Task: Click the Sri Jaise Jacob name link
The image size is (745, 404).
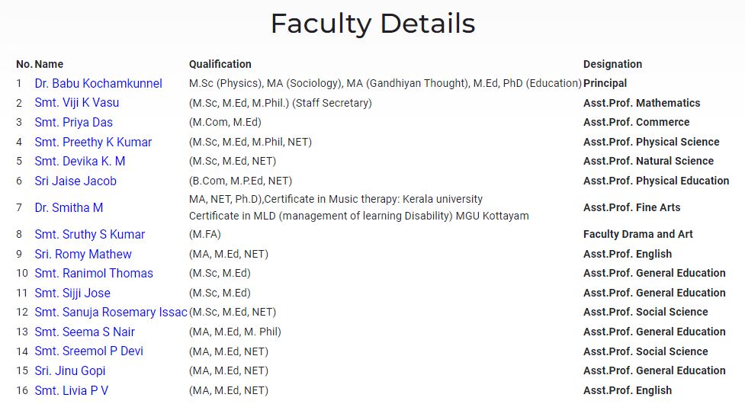Action: [75, 181]
